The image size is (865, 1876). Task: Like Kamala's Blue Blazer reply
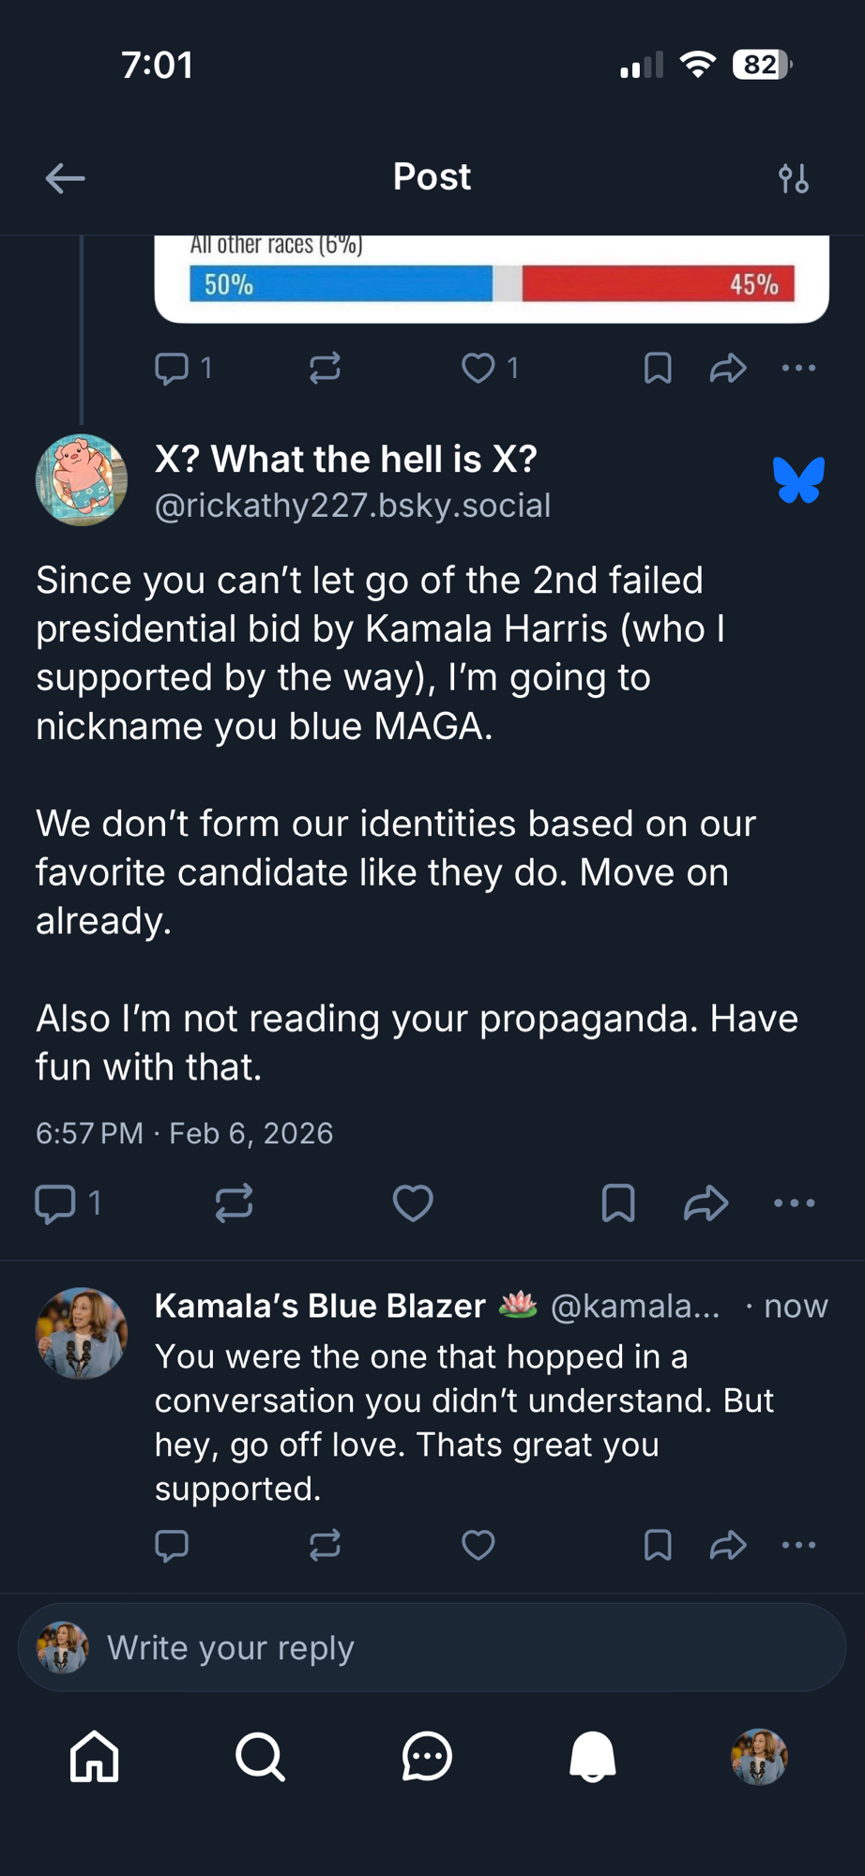(x=478, y=1545)
